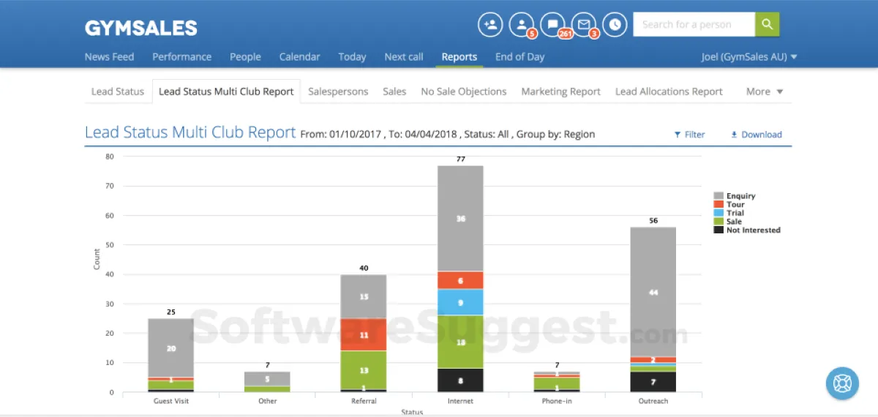Click the add new person icon

(x=490, y=24)
